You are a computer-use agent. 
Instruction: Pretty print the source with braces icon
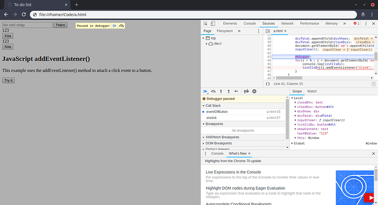click(267, 84)
